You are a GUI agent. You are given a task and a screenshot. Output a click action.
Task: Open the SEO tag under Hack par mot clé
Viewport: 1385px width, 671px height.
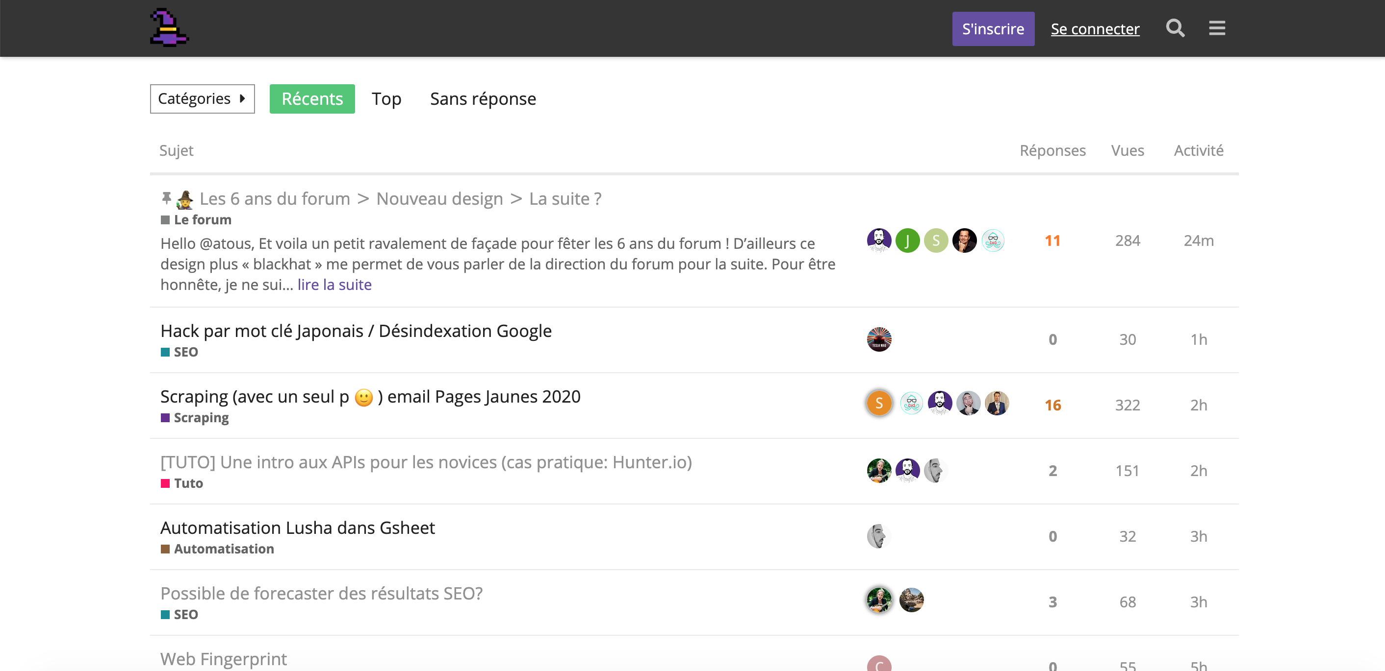(x=180, y=352)
